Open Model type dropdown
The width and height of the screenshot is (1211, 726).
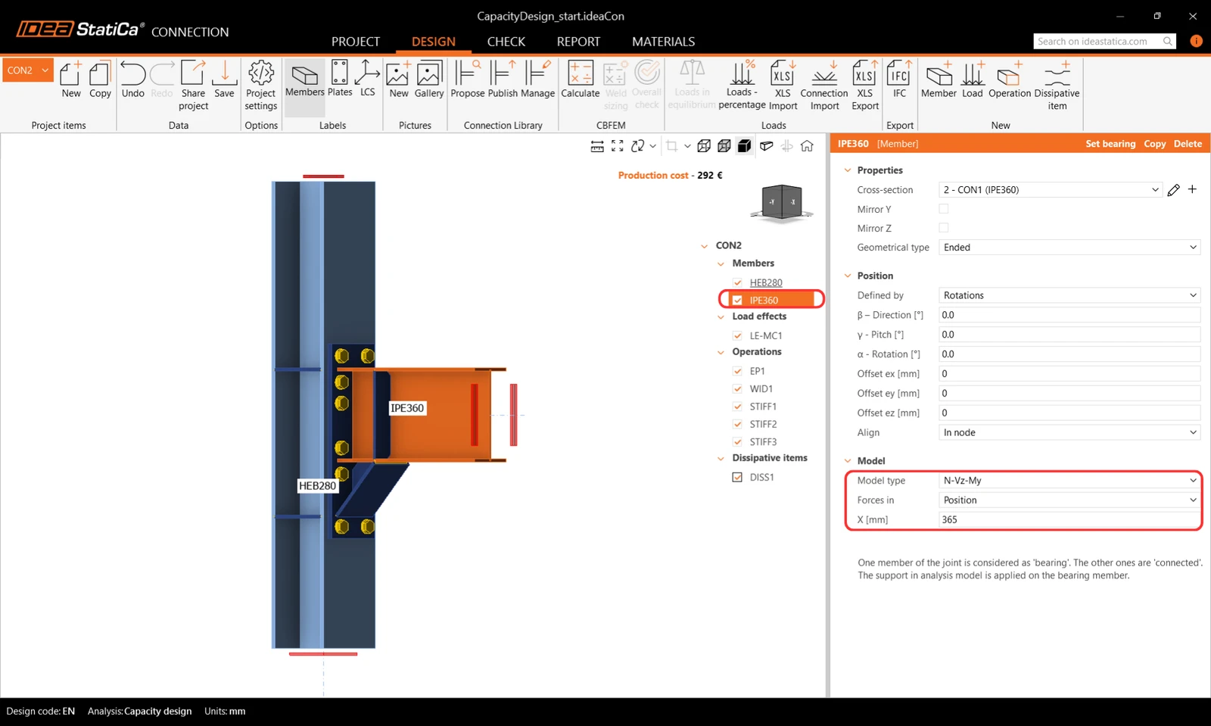pos(1069,480)
